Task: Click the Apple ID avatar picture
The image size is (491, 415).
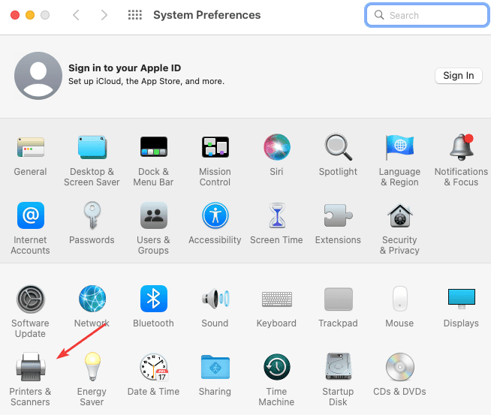Action: 38,76
